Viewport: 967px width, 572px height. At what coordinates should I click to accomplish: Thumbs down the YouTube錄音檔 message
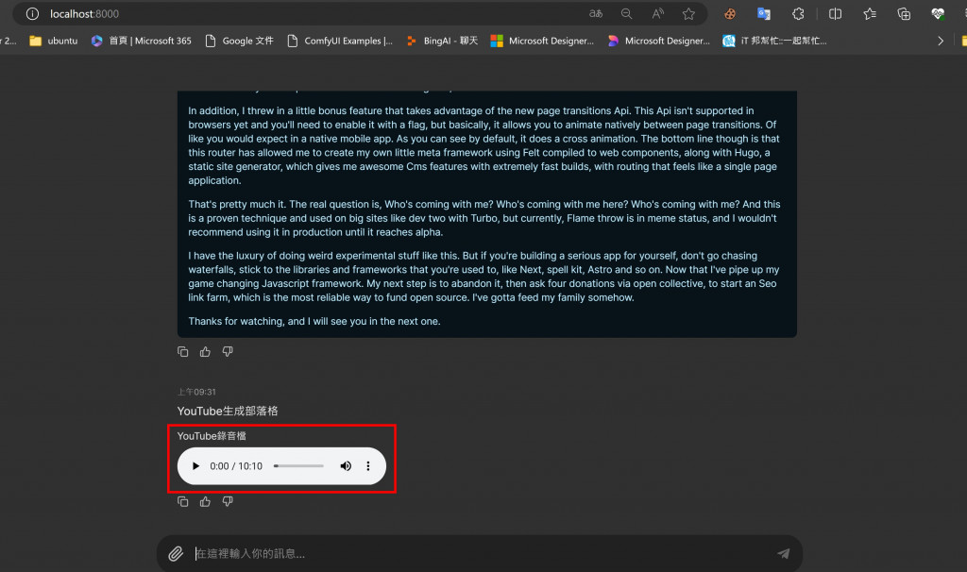228,502
